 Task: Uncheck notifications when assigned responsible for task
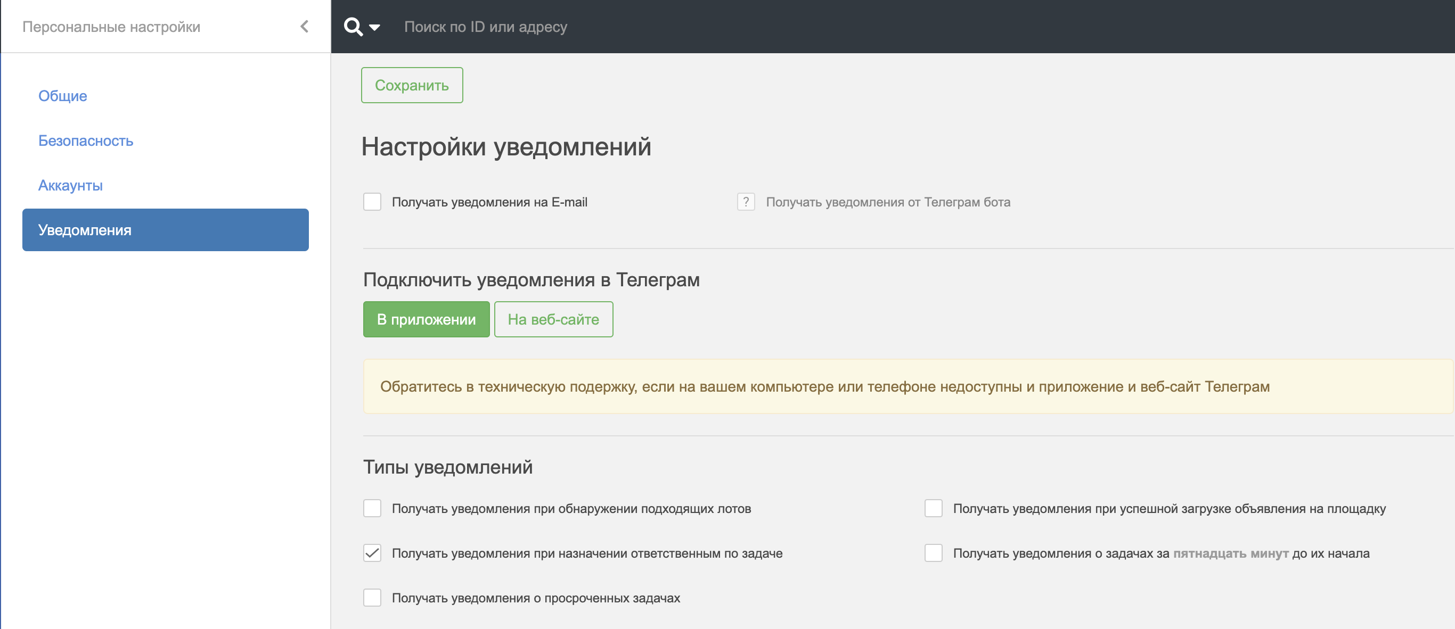click(372, 553)
